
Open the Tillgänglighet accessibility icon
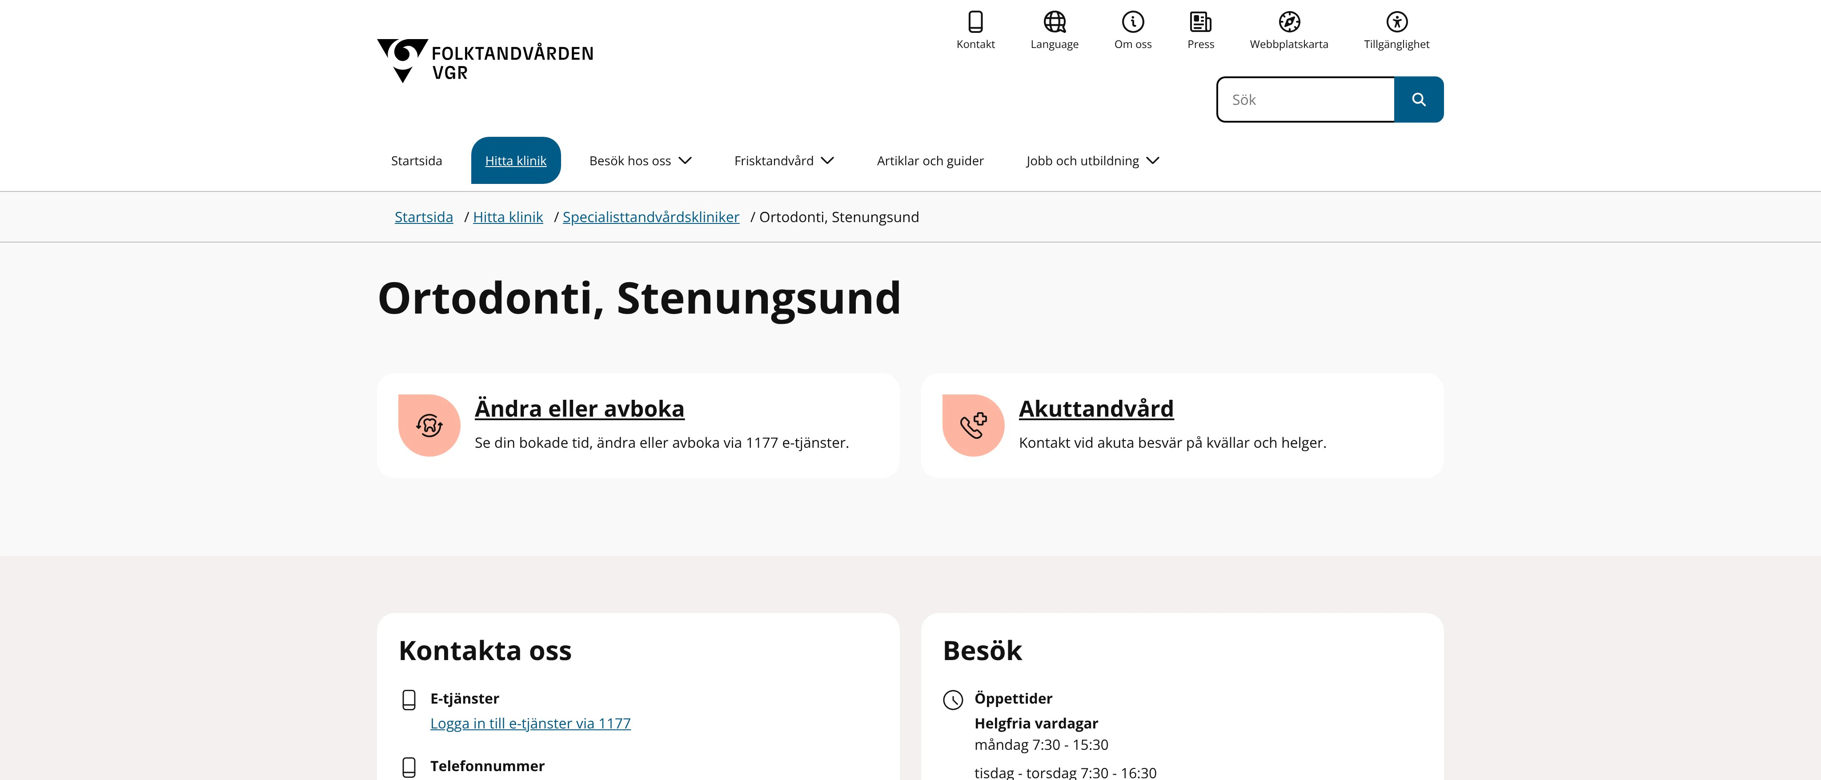[x=1396, y=22]
